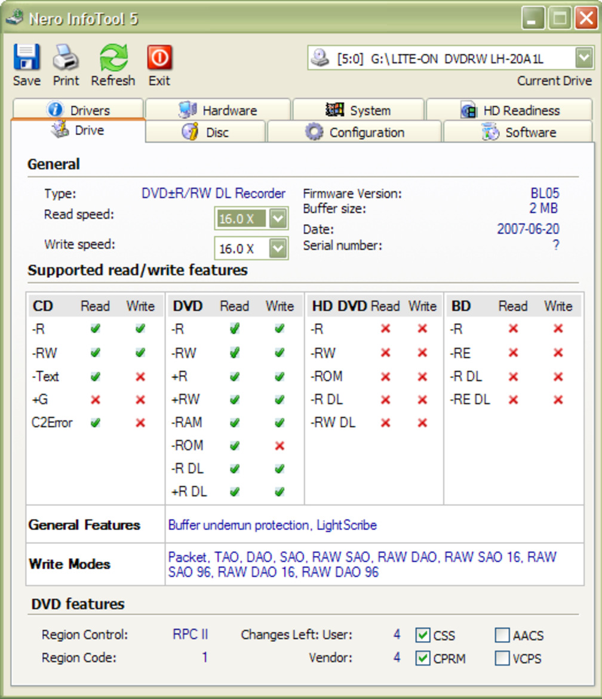Close the Nero InfoTool window
The height and width of the screenshot is (699, 602).
point(586,19)
